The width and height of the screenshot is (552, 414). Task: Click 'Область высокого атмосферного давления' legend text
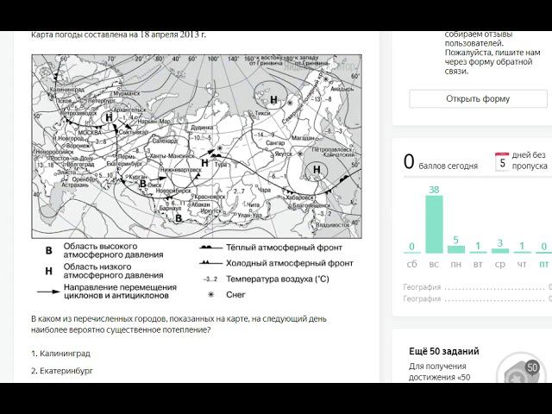click(113, 250)
